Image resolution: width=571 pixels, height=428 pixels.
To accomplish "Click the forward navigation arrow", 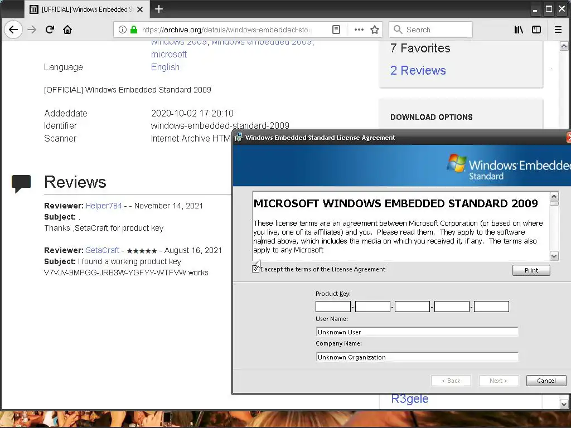I will click(x=32, y=30).
